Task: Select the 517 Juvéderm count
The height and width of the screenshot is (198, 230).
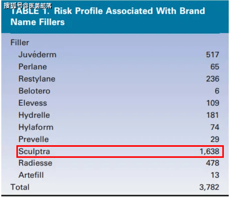Action: (x=212, y=55)
